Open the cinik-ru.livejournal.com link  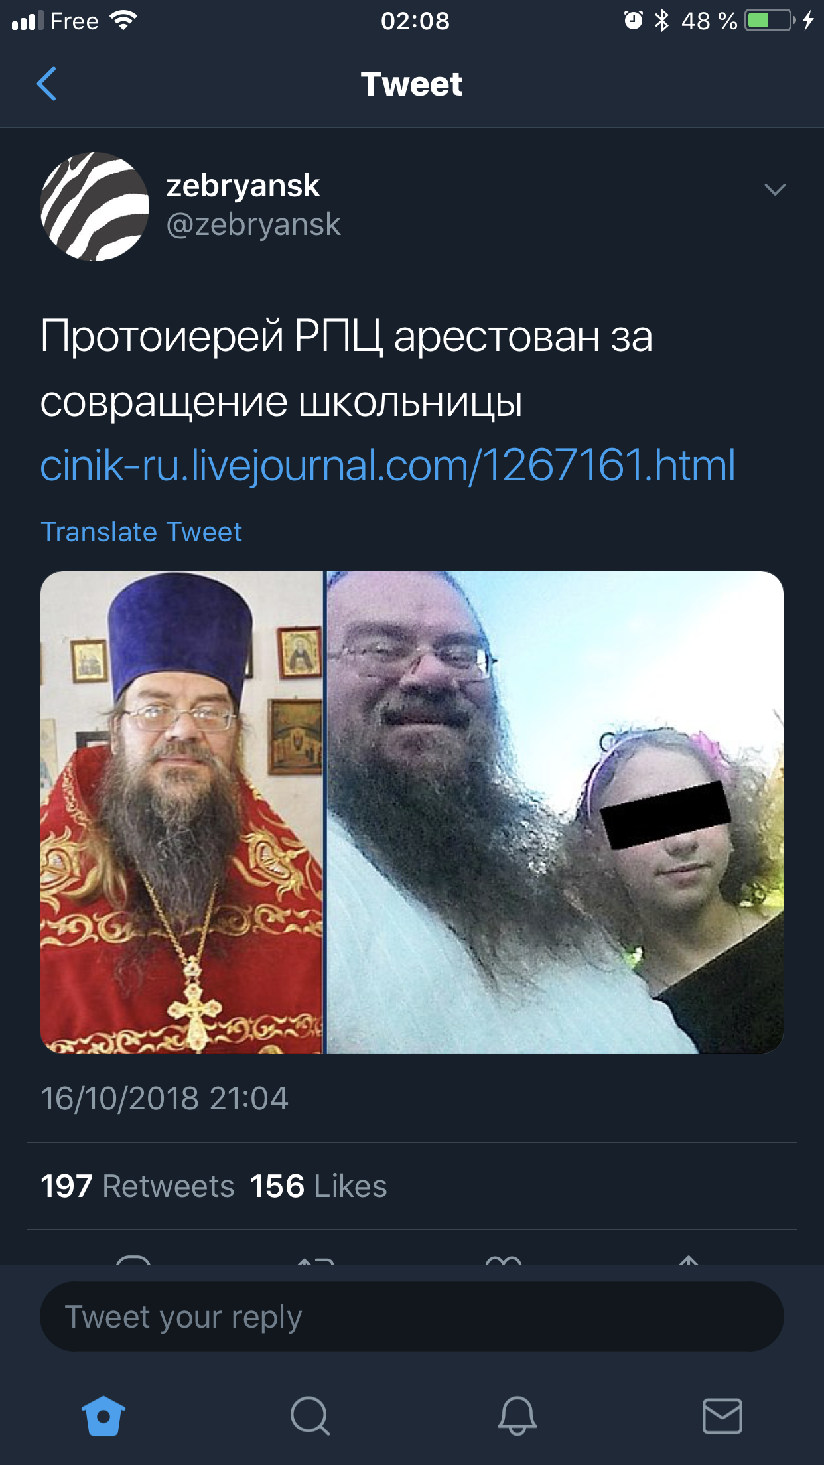point(388,465)
